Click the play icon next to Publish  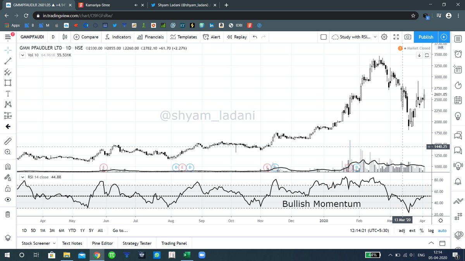coord(444,37)
